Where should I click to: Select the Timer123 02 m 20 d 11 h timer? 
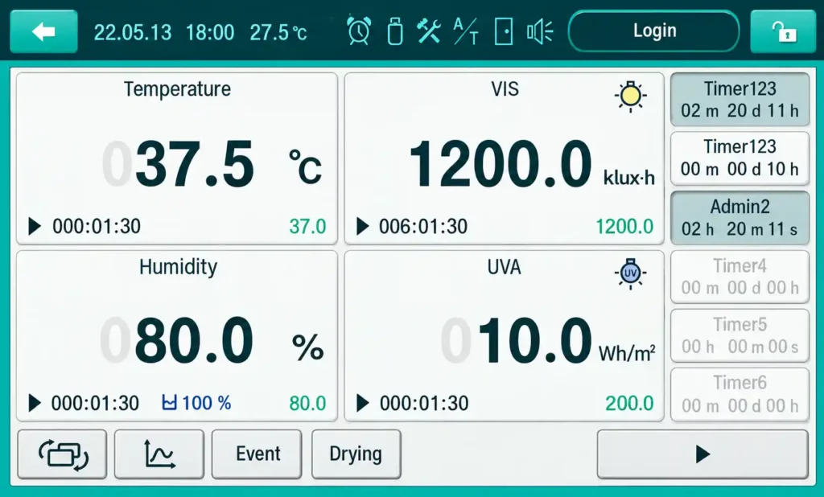tap(740, 100)
